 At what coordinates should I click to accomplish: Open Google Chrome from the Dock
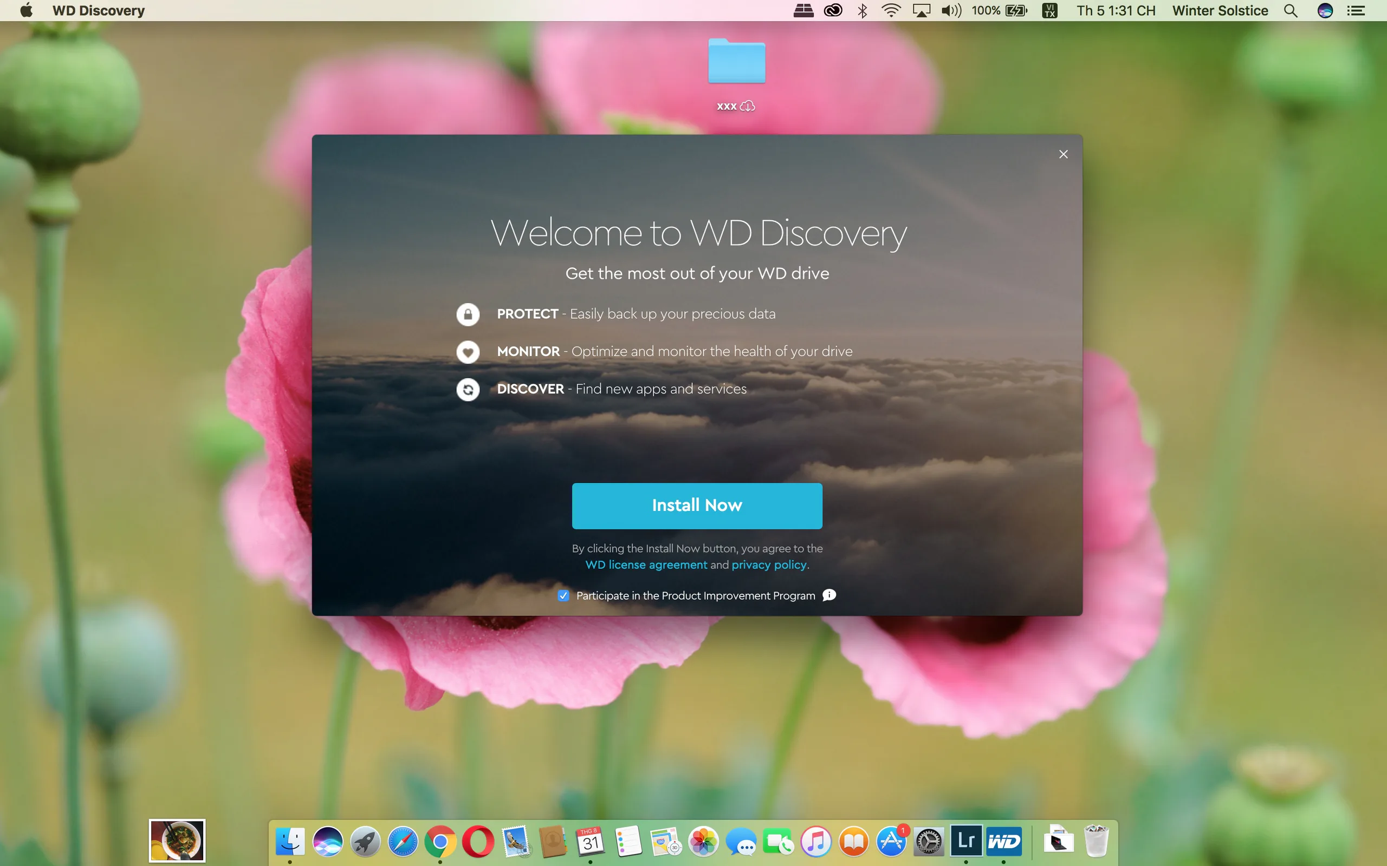(440, 841)
